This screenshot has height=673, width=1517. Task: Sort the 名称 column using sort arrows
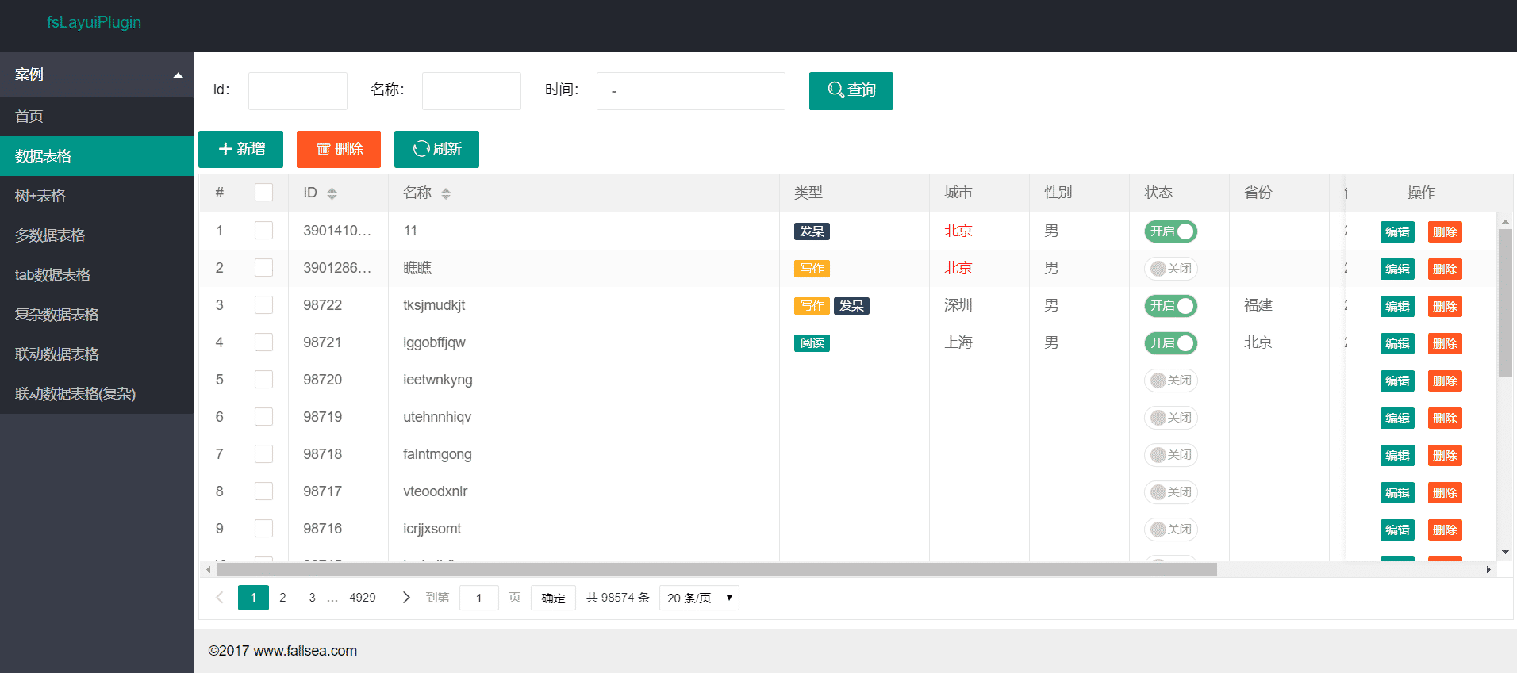point(446,193)
